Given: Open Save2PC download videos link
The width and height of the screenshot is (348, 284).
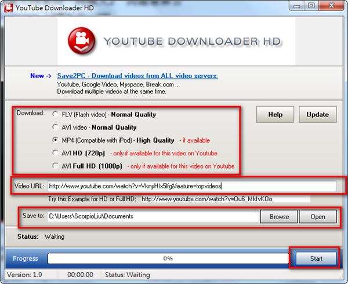Looking at the screenshot, I should point(137,76).
